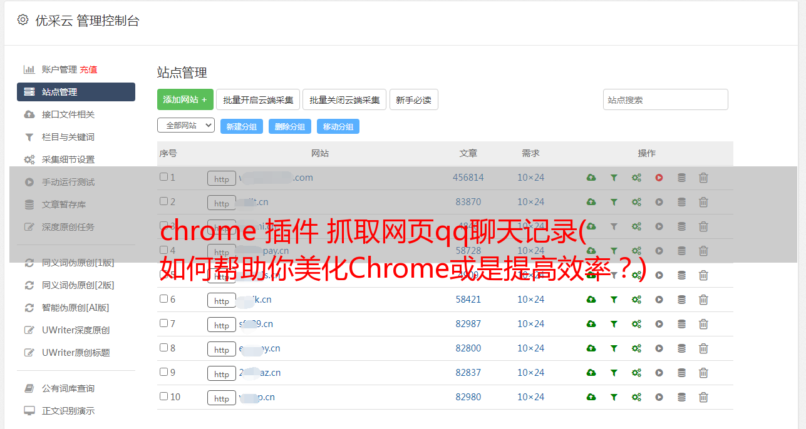
Task: Click the http button in row 10
Action: (x=222, y=398)
